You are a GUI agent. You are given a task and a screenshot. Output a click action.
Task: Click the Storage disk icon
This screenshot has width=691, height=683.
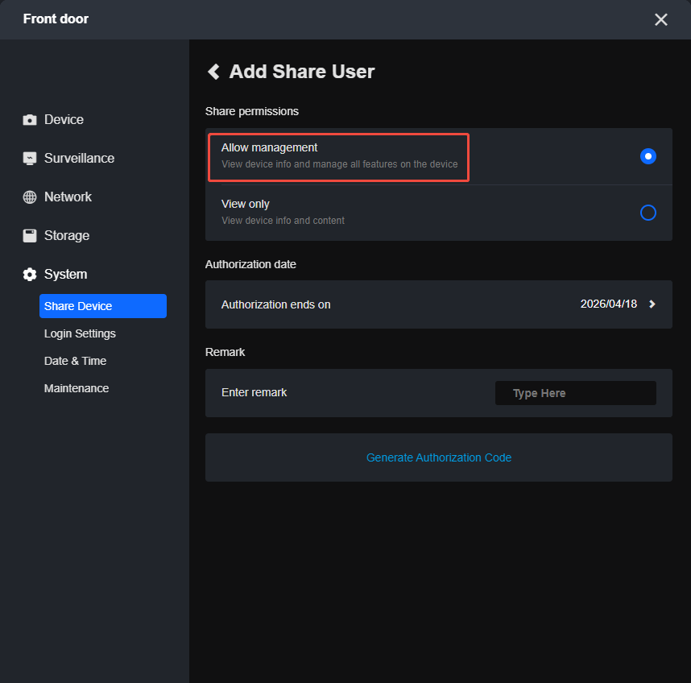pos(30,236)
